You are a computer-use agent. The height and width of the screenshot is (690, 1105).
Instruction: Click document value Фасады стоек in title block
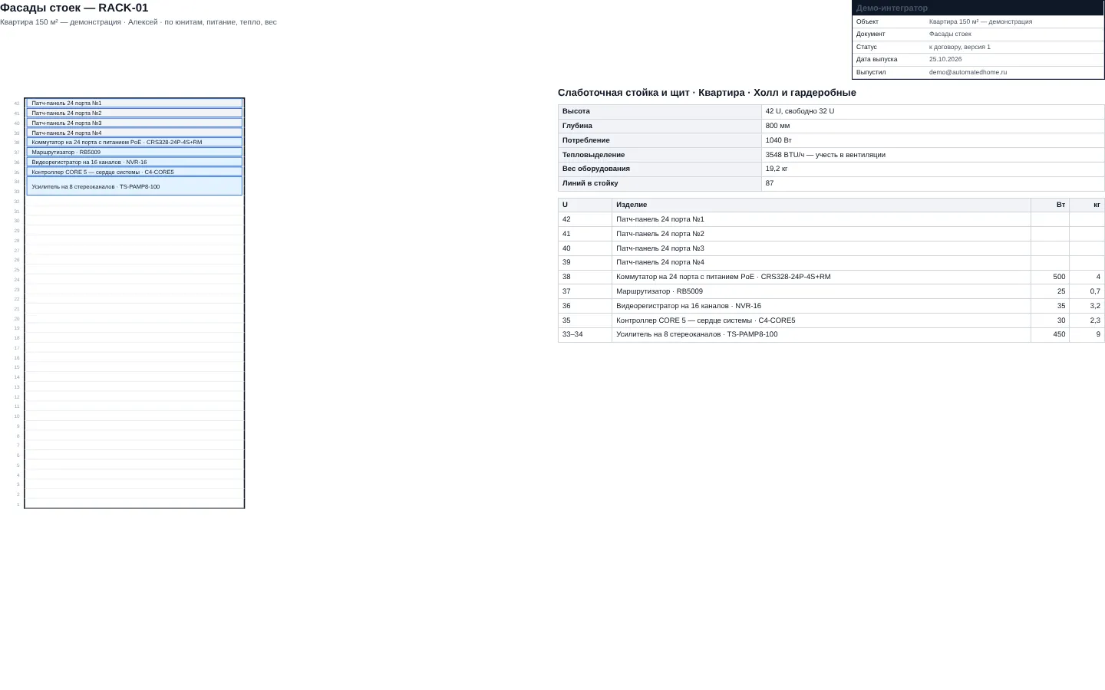tap(950, 34)
